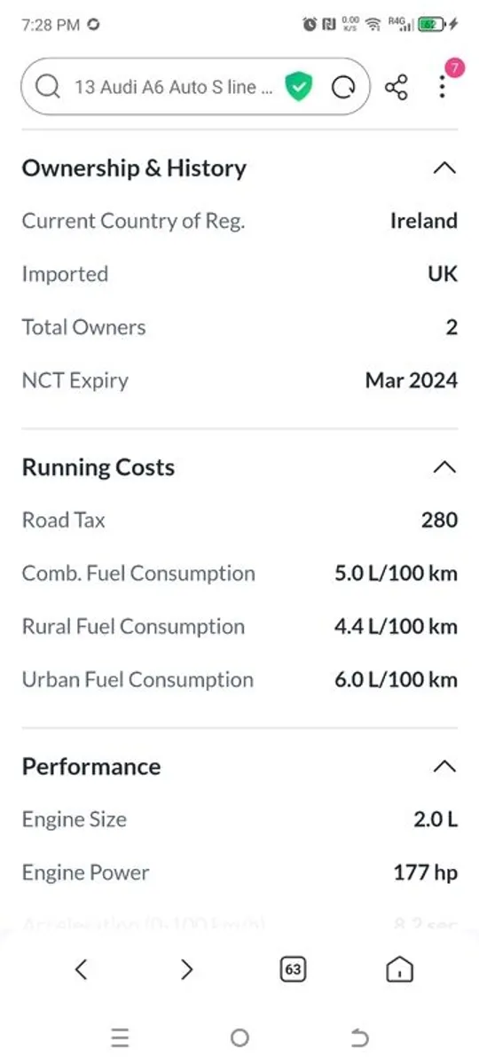This screenshot has height=1064, width=479.
Task: Tap the Engine Power row
Action: [239, 872]
